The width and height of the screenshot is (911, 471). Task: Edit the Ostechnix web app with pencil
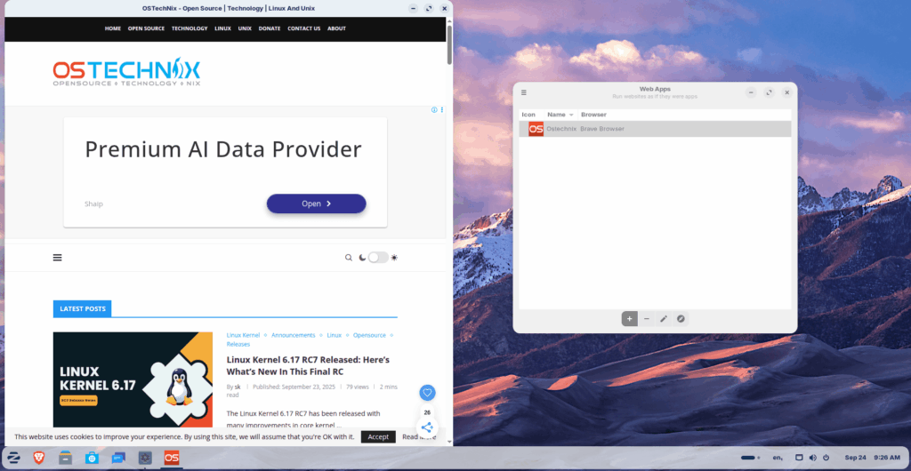click(x=664, y=318)
